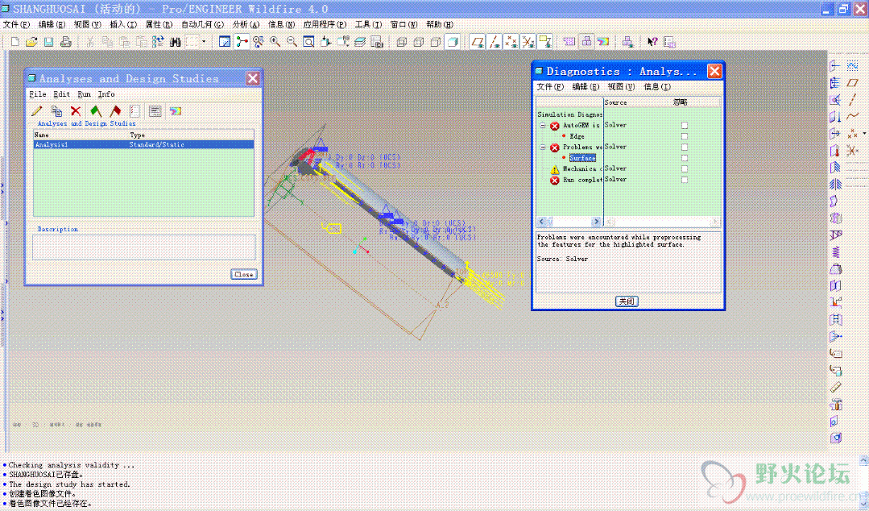The height and width of the screenshot is (511, 869).
Task: Click the shaded display mode cube icon
Action: click(453, 42)
